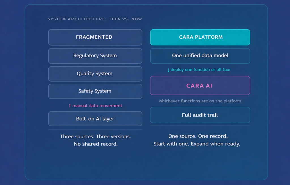Click the Bolt-on AI layer box
The image size is (290, 185).
click(95, 119)
